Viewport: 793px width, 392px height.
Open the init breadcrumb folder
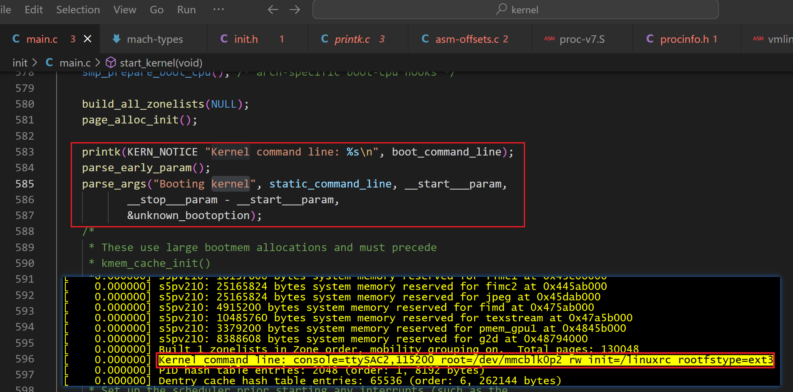[20, 63]
